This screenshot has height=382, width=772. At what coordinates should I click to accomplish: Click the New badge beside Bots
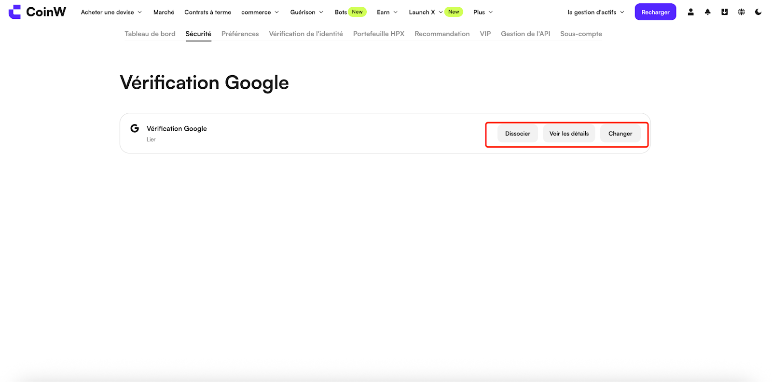click(357, 12)
